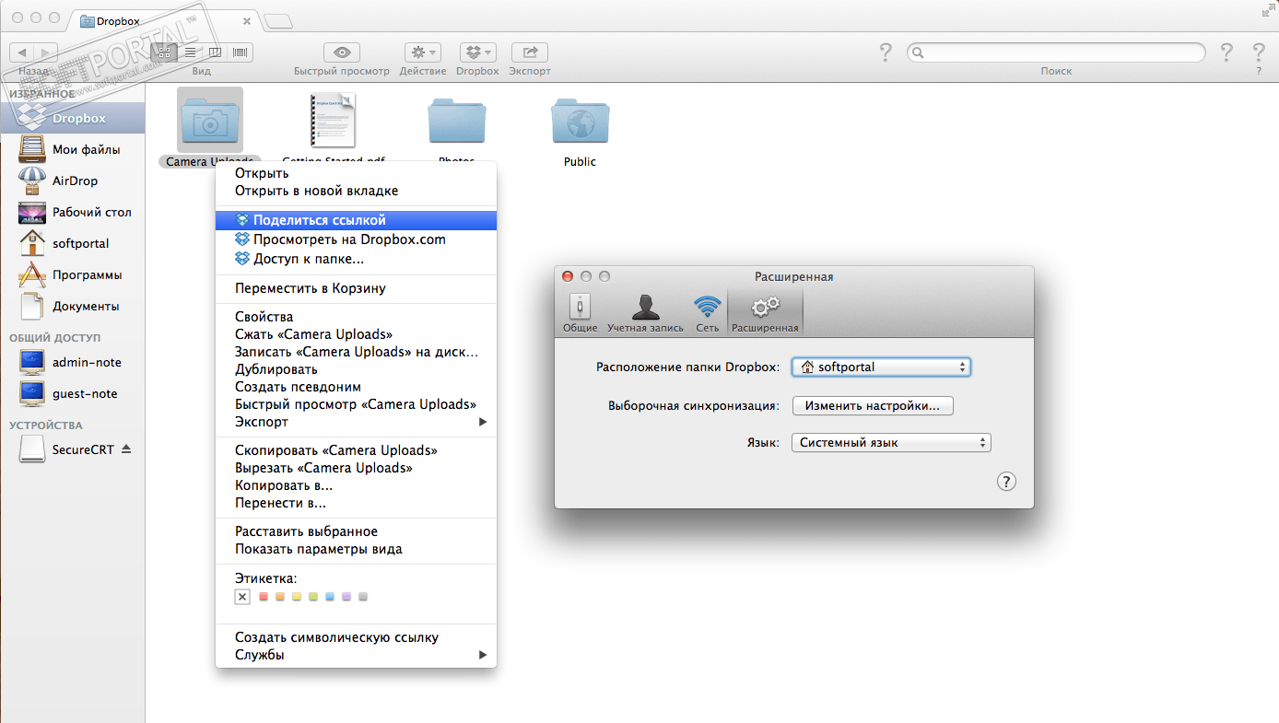Viewport: 1279px width, 723px height.
Task: Switch to icon grid view
Action: [x=164, y=52]
